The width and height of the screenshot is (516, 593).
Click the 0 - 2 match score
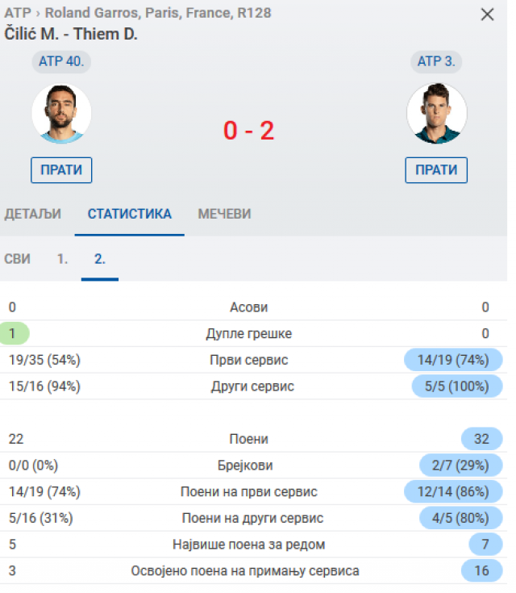click(249, 131)
